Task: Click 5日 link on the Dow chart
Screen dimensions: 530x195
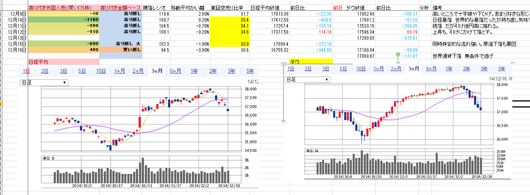Action: click(x=343, y=69)
